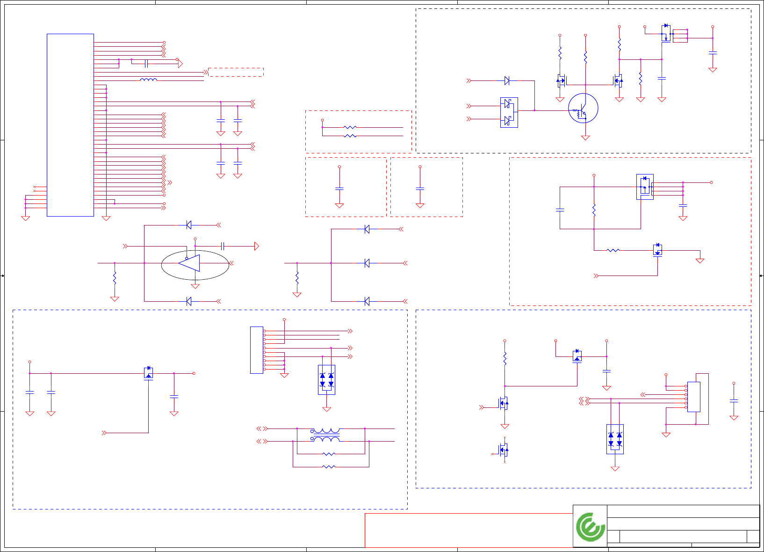Select the upper diode of the buffer protection pair
Image resolution: width=764 pixels, height=552 pixels.
pos(188,225)
